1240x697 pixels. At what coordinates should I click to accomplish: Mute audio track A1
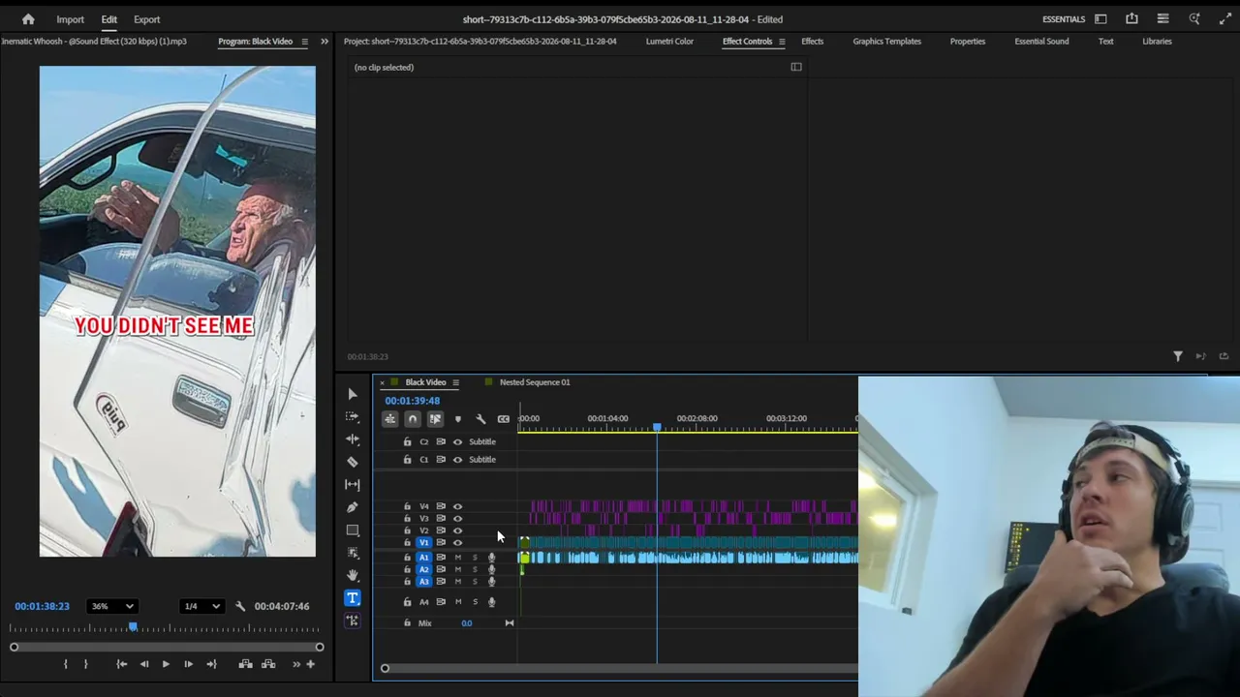click(458, 558)
